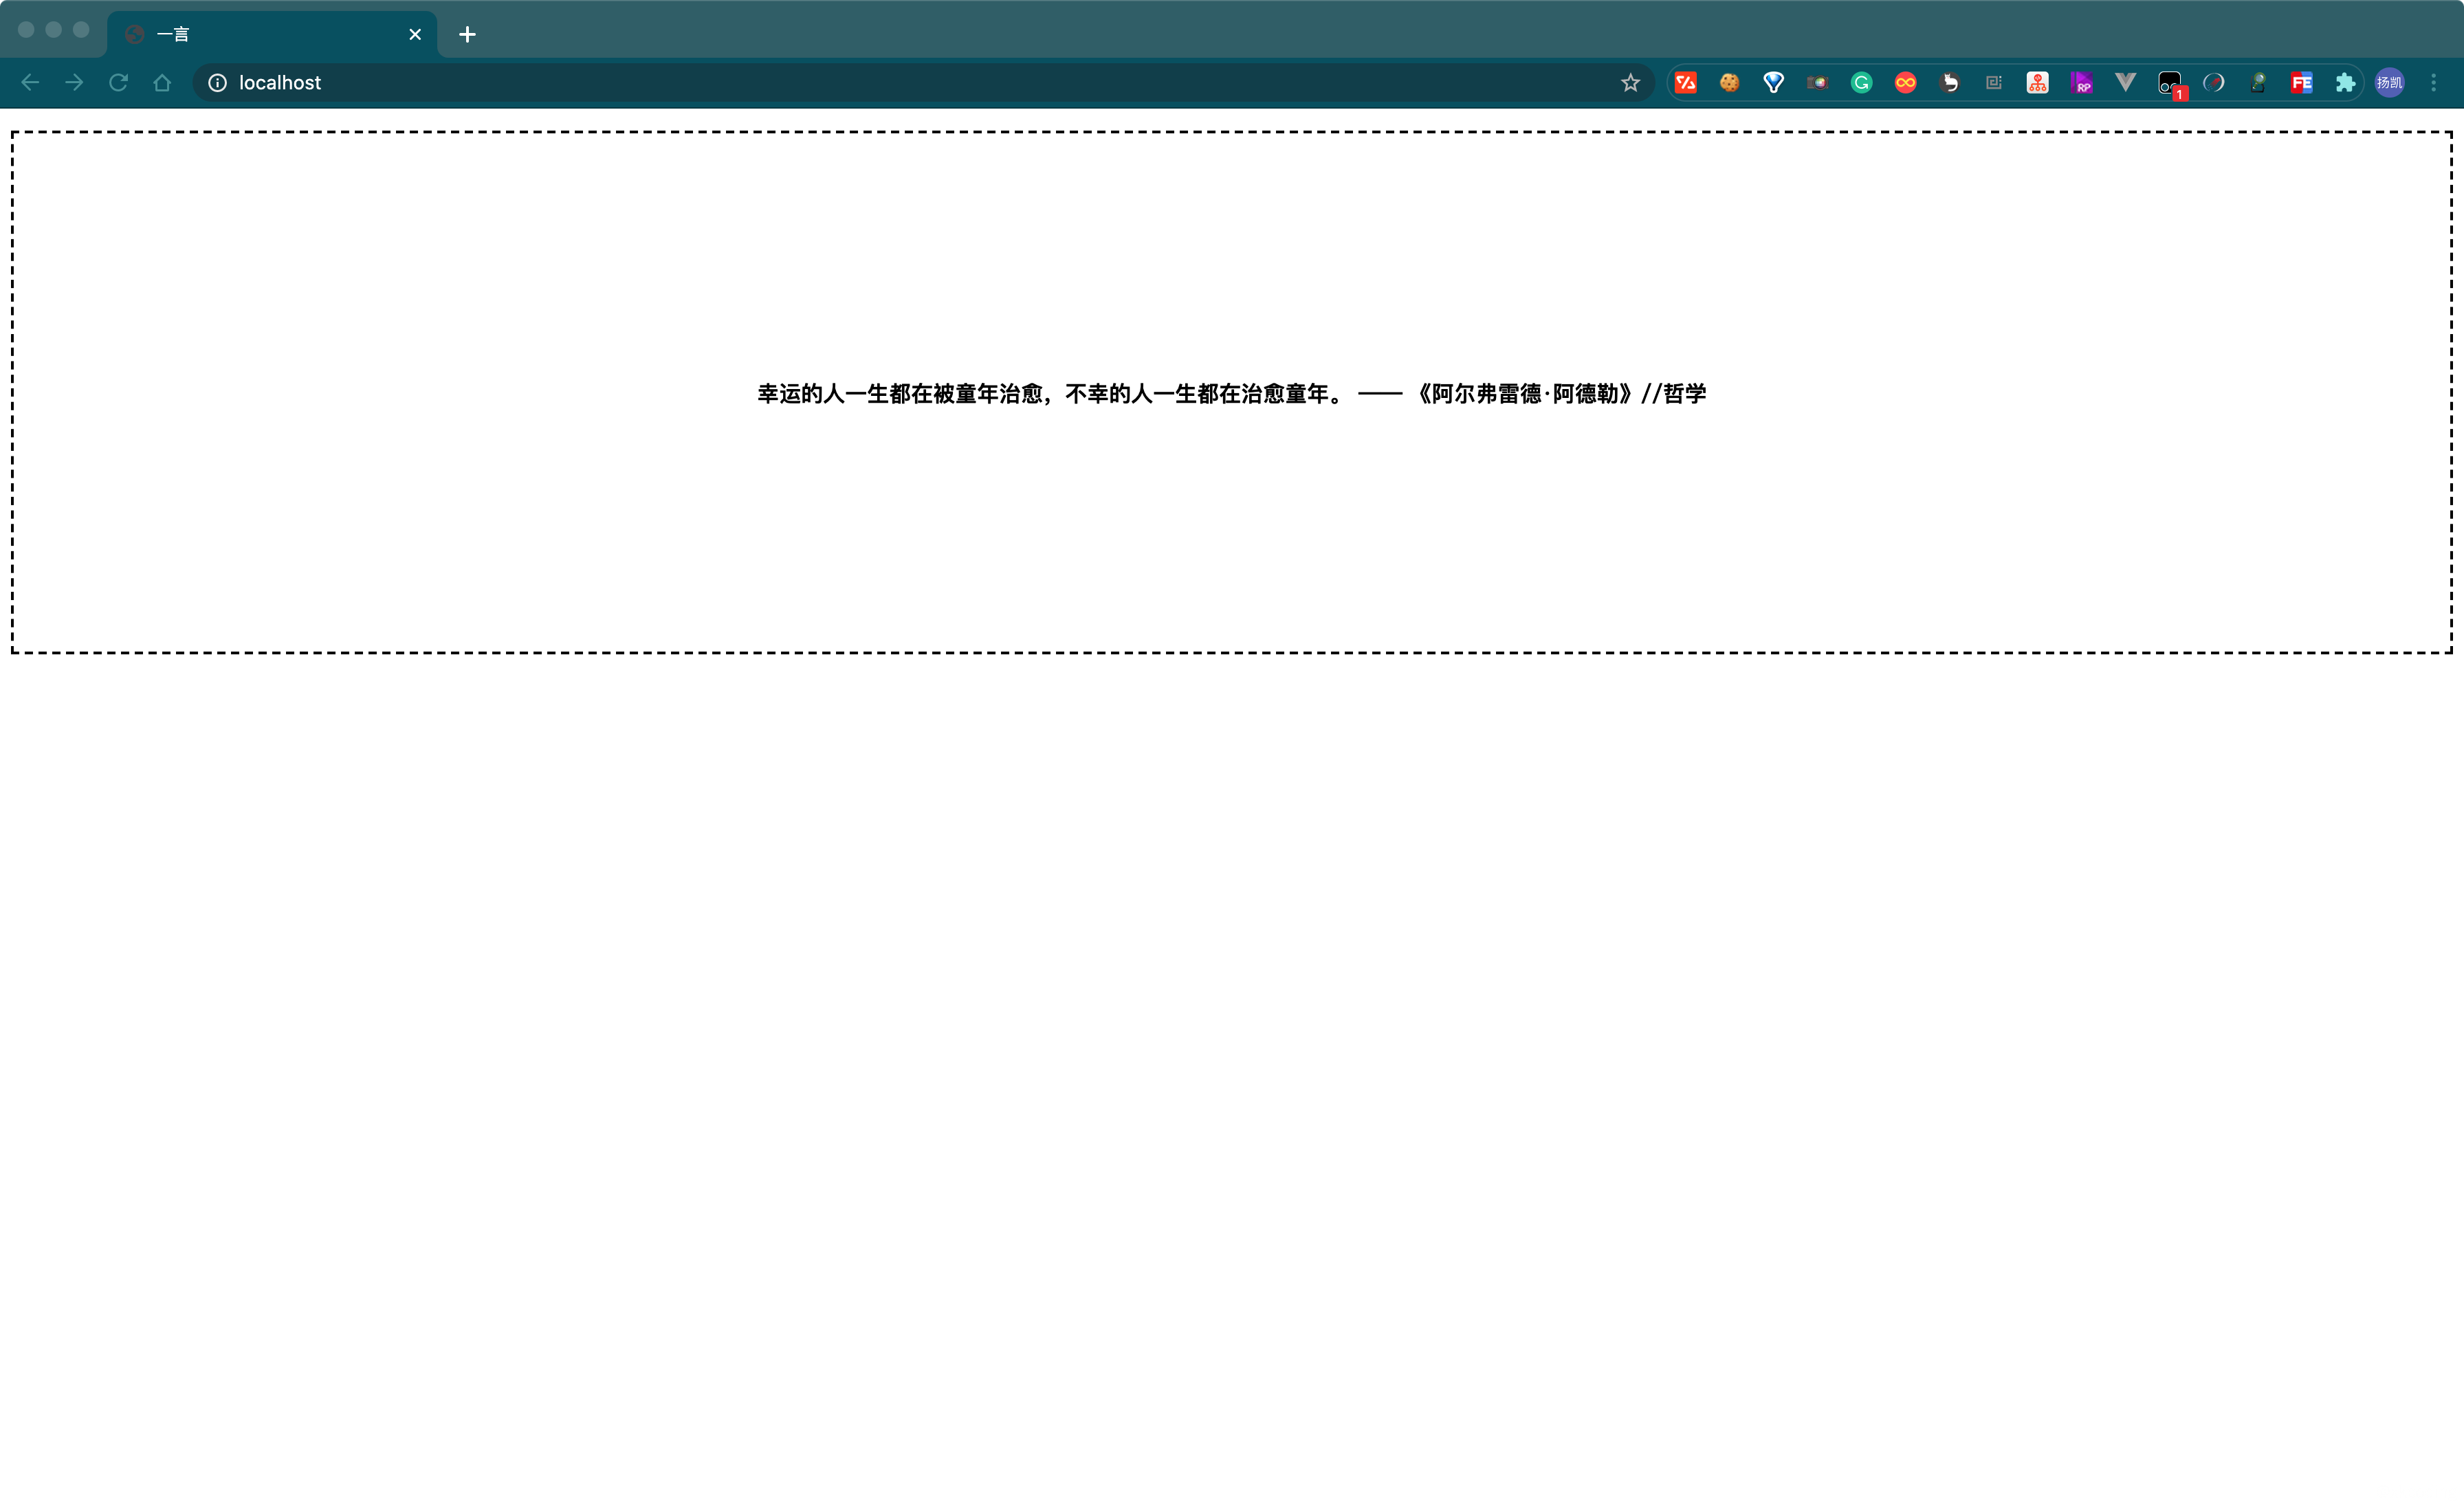Click the red infinity extension icon
The image size is (2464, 1508).
coord(1905,83)
